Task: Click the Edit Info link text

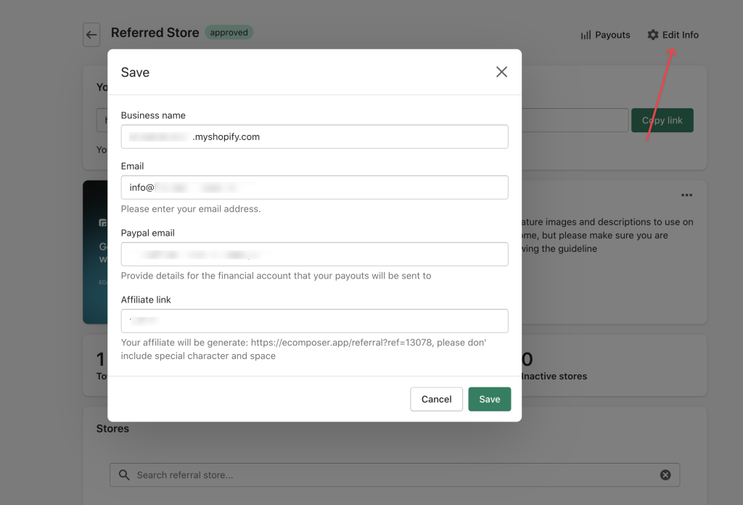Action: click(680, 35)
